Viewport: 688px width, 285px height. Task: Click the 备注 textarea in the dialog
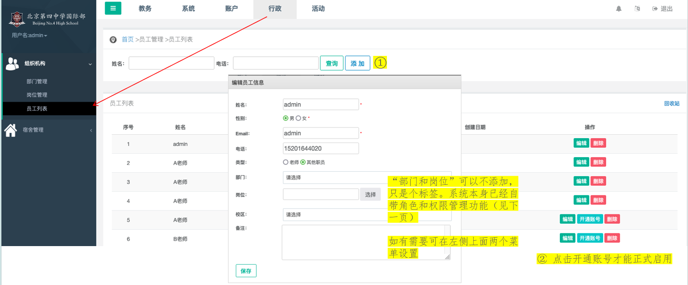[x=366, y=242]
